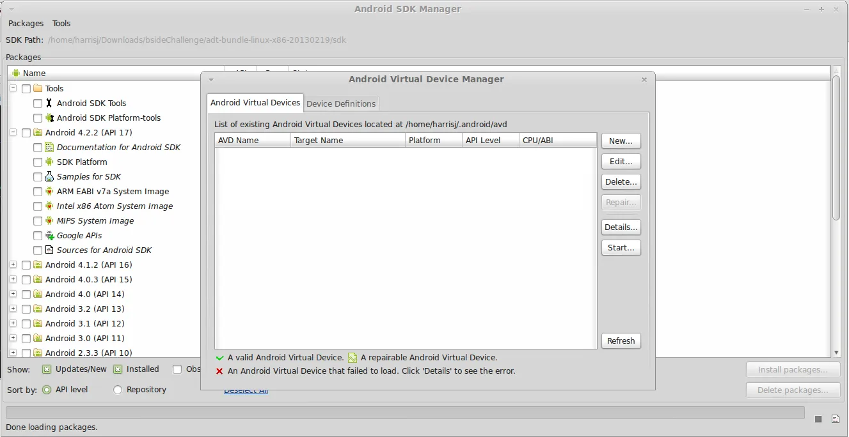Click the Google APIs add-on icon
The image size is (849, 437).
point(49,235)
